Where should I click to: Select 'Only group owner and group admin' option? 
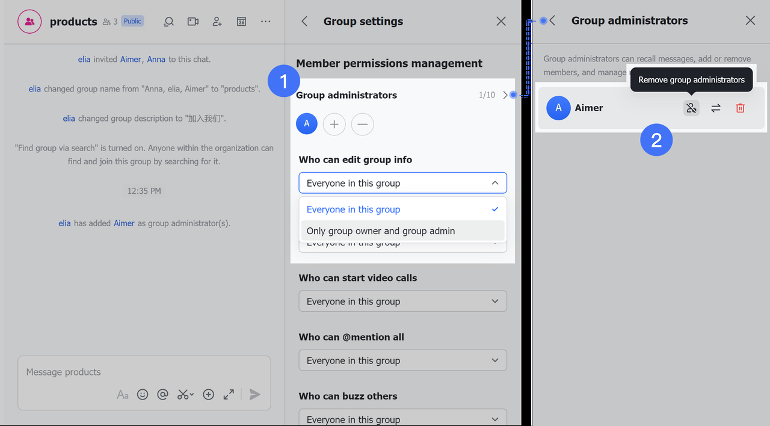click(x=402, y=231)
